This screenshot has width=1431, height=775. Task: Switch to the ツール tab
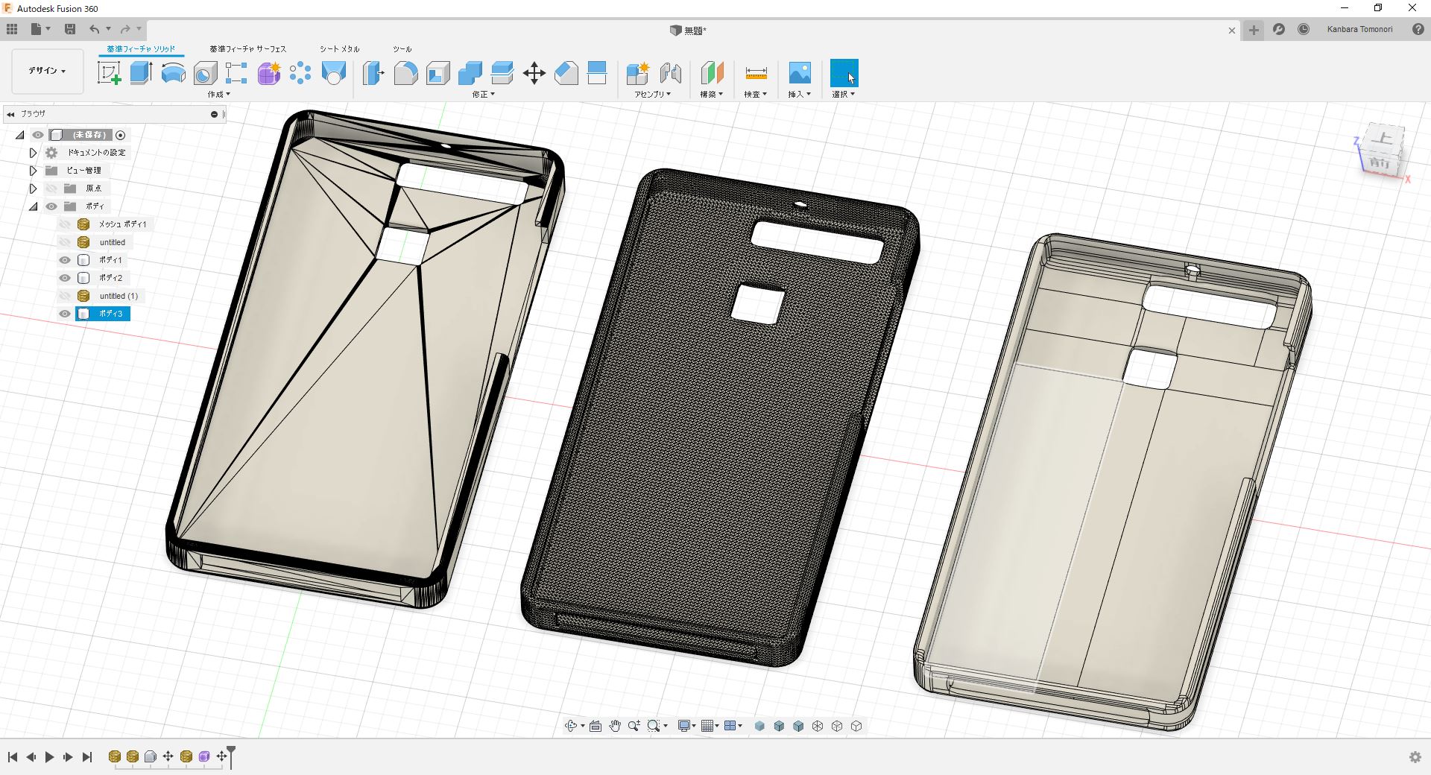[402, 49]
